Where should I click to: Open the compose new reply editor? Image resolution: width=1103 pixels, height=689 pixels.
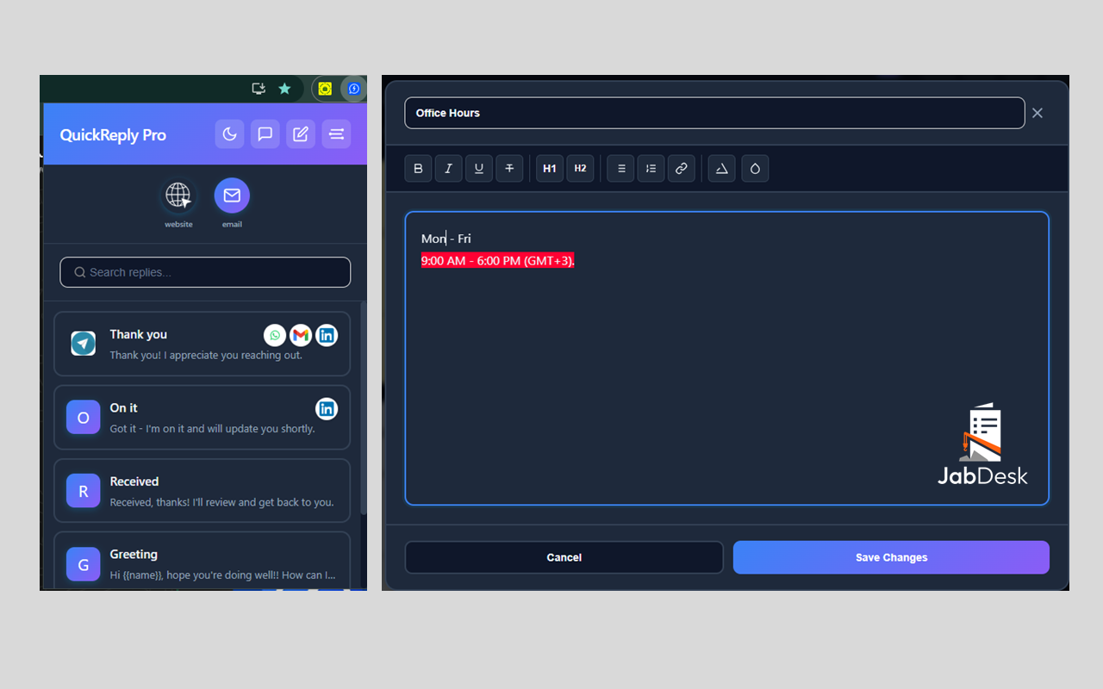(300, 133)
